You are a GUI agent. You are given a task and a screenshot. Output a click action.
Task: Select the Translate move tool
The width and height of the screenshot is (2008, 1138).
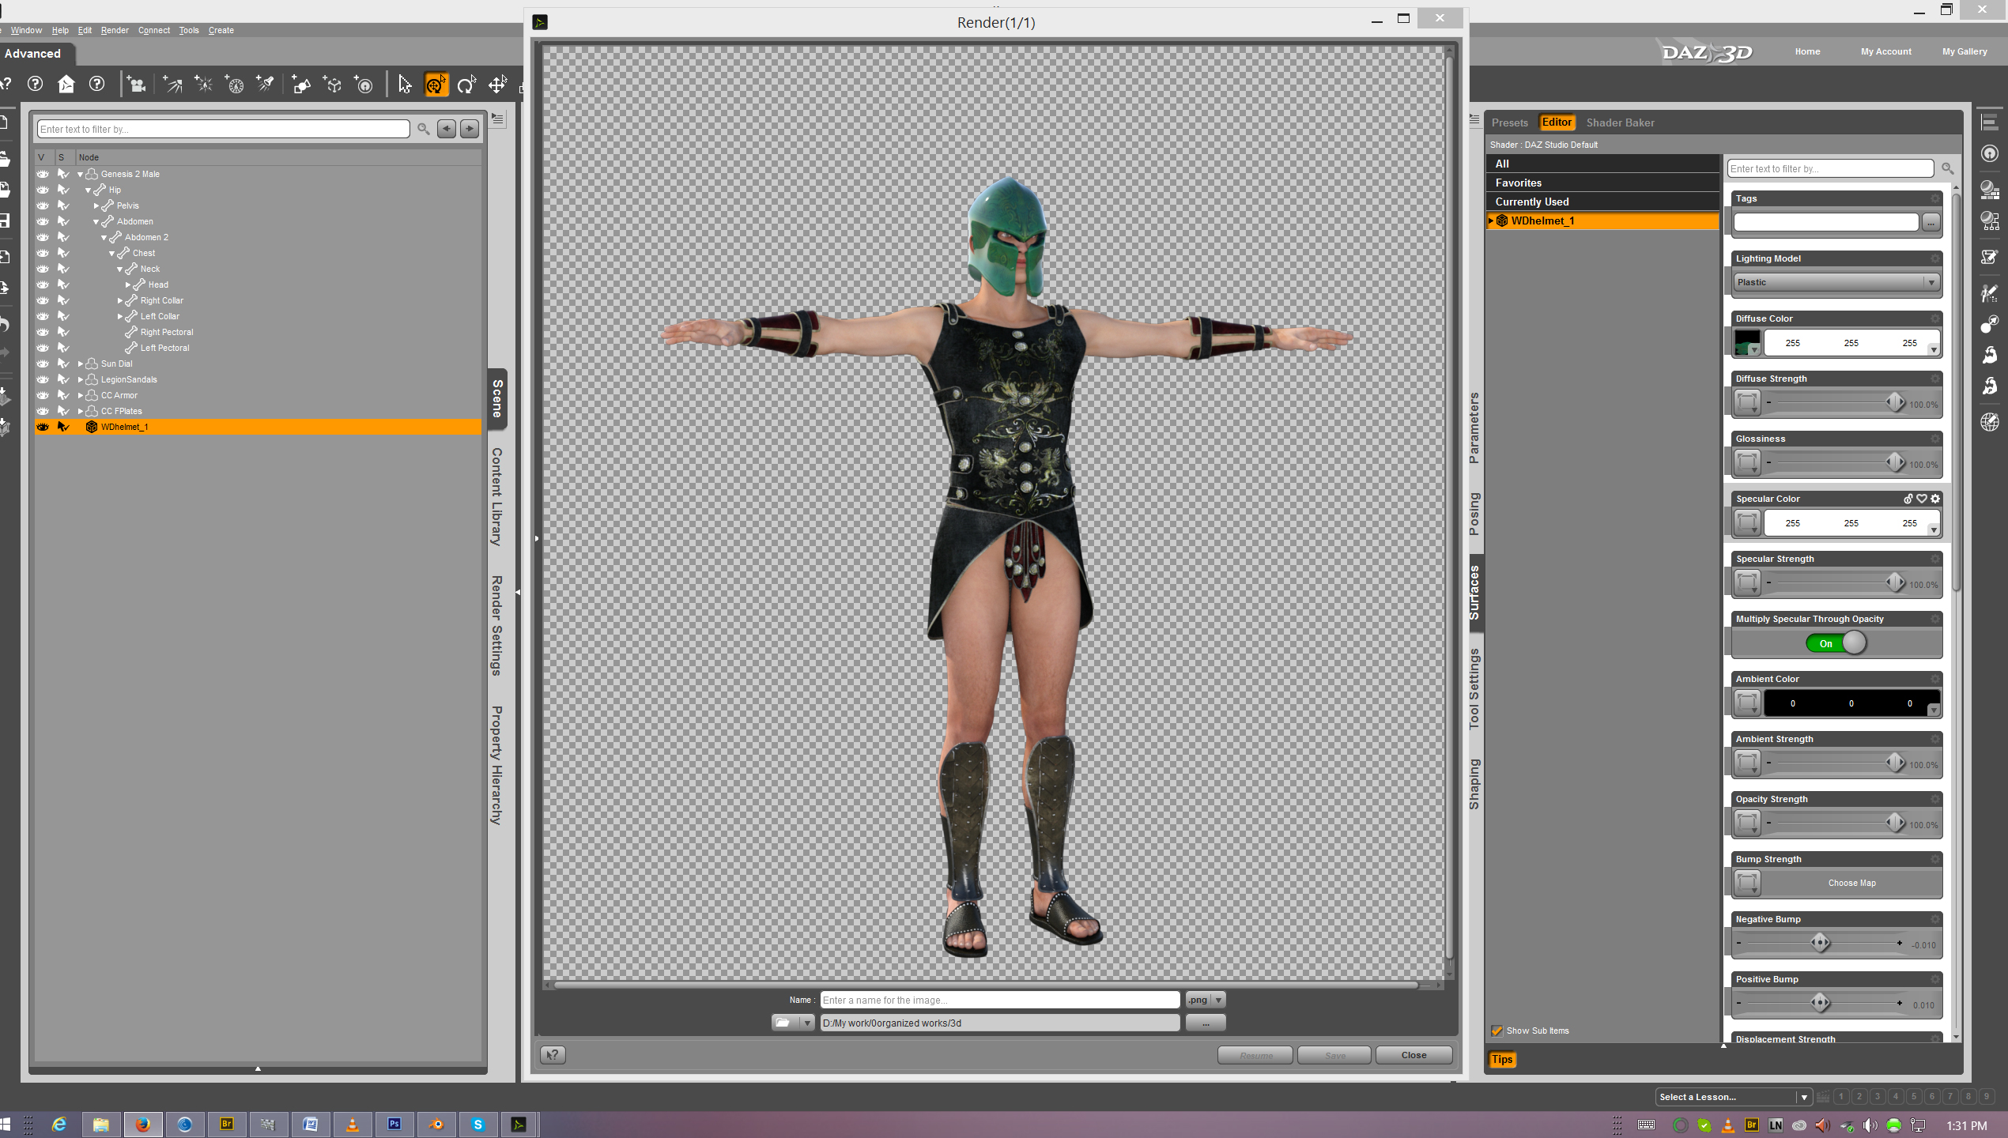(497, 85)
